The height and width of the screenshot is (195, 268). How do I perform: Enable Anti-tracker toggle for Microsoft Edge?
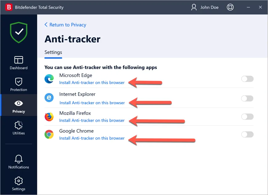[x=247, y=79]
